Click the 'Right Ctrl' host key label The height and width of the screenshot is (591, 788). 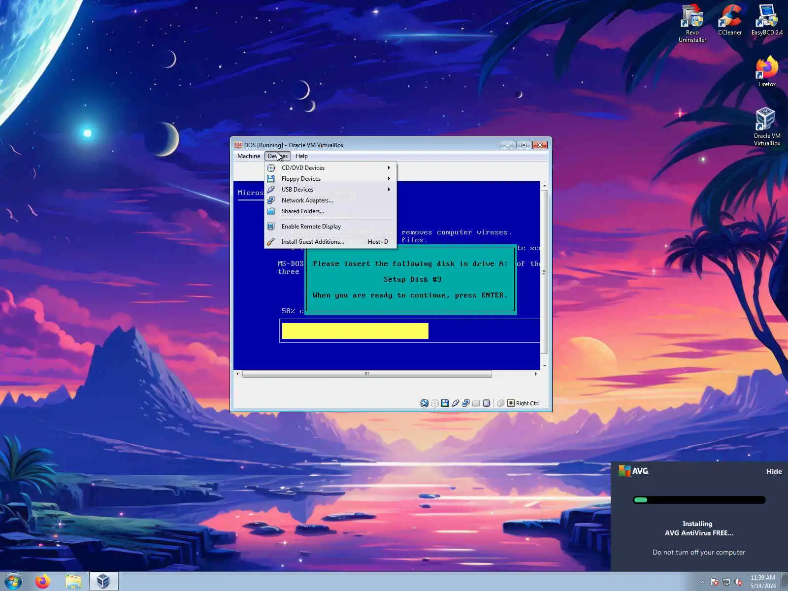[x=527, y=403]
